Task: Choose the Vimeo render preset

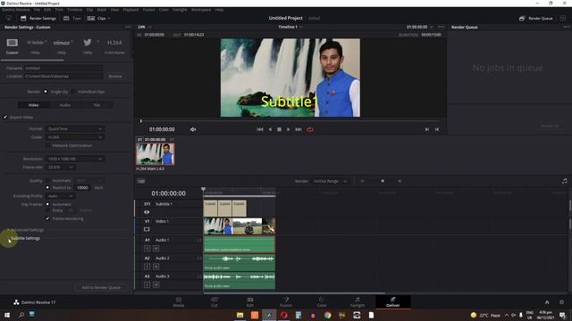Action: coord(62,43)
